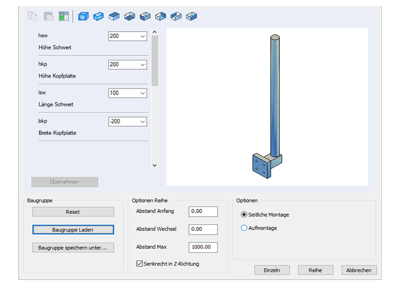Viewport: 400px width, 287px height.
Task: Open the bkp value dropdown
Action: click(x=143, y=122)
